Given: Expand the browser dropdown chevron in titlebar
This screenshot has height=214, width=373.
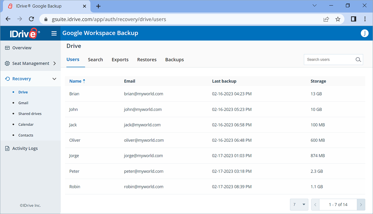Looking at the screenshot, I should pyautogui.click(x=315, y=5).
